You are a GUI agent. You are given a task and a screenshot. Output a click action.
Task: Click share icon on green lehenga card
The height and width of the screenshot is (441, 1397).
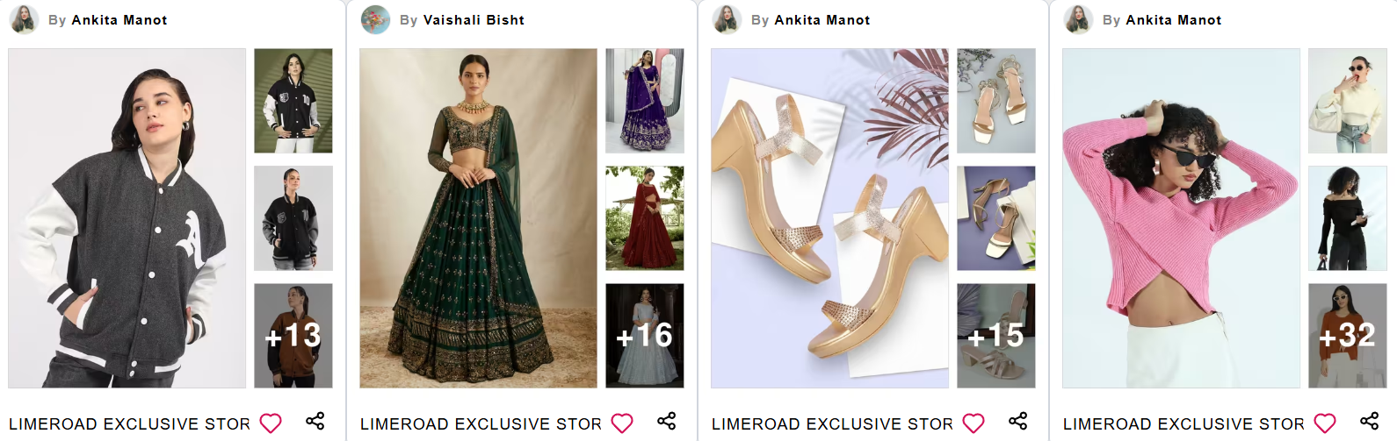click(x=667, y=421)
